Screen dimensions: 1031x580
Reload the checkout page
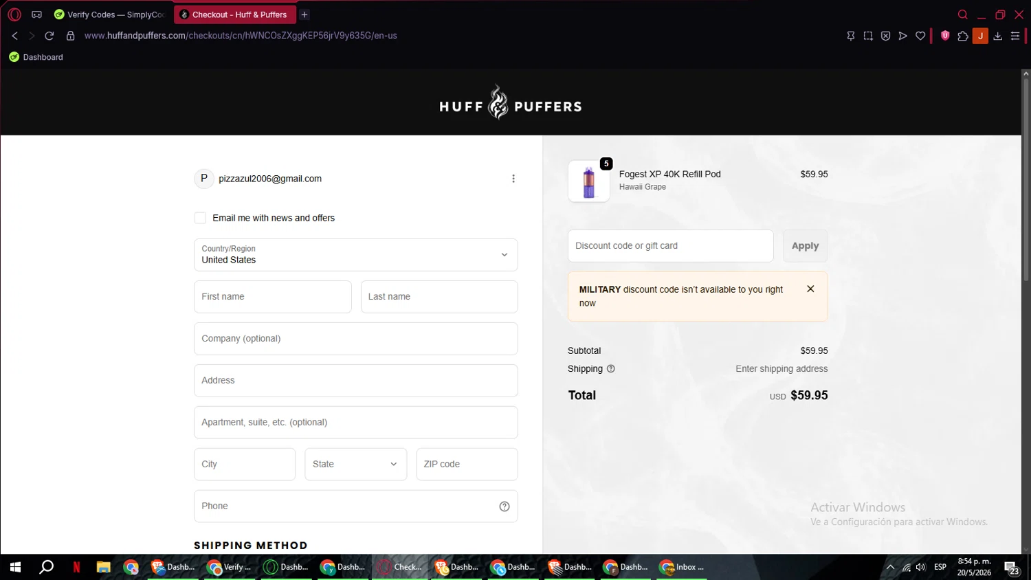coord(49,36)
